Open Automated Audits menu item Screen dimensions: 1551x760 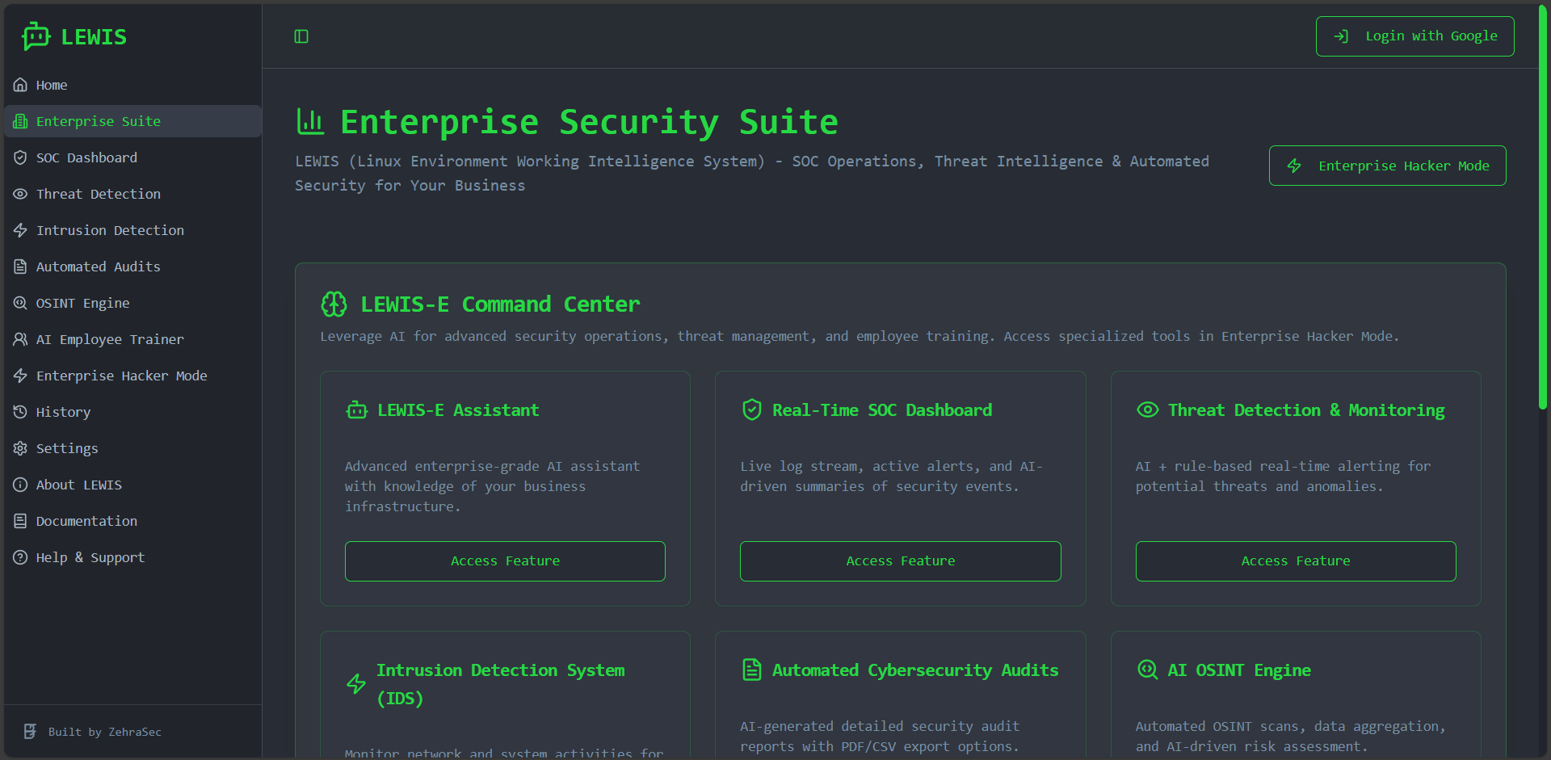[x=98, y=267]
